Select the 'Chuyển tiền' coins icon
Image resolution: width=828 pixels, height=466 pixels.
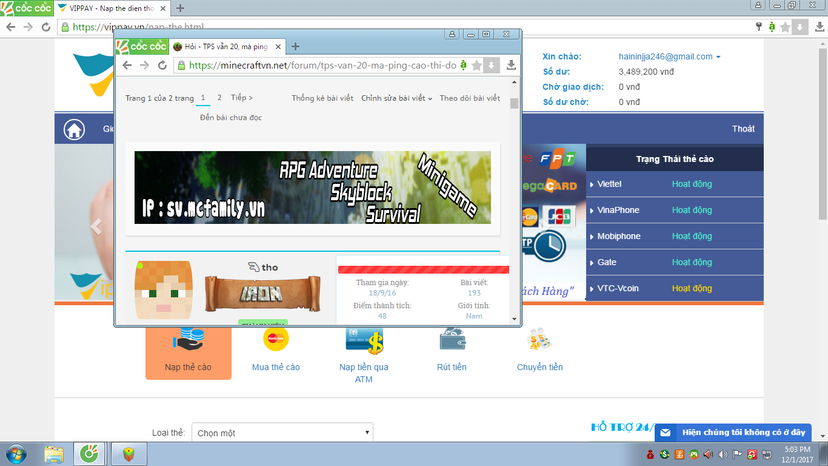click(539, 339)
